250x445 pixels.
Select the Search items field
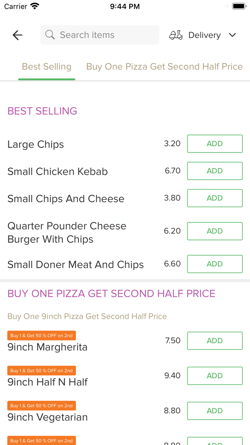(100, 35)
